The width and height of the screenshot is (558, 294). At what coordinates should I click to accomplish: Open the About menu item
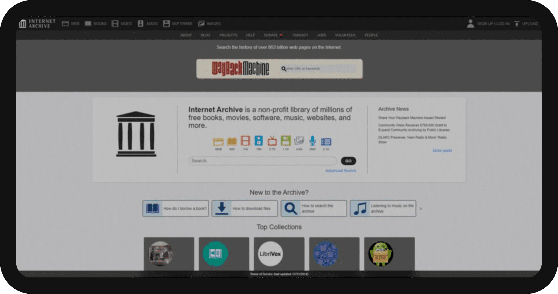point(186,35)
